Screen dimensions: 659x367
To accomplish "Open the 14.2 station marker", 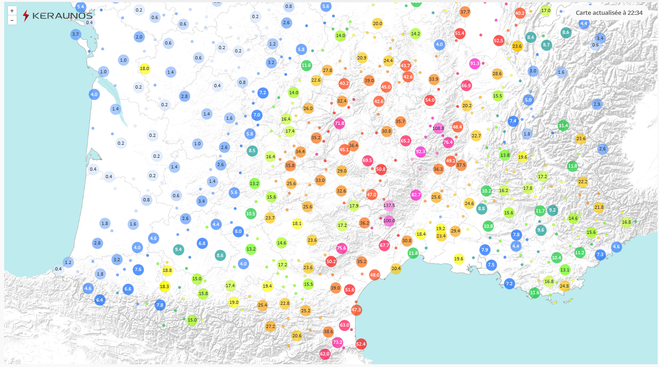I will tap(416, 33).
